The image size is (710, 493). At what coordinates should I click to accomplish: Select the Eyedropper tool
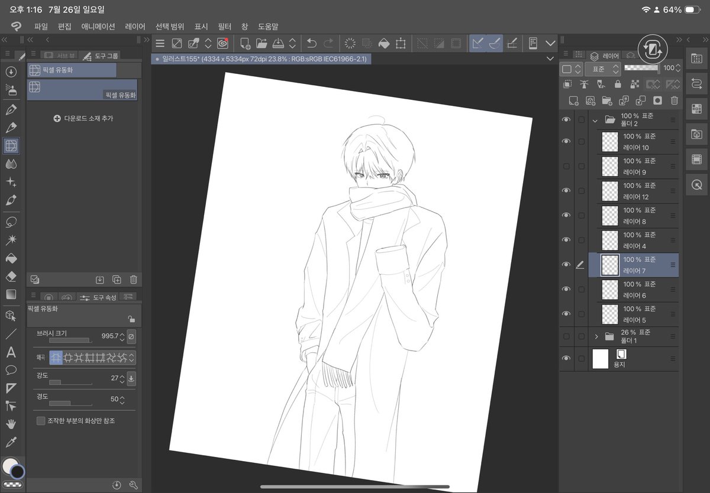pyautogui.click(x=11, y=442)
